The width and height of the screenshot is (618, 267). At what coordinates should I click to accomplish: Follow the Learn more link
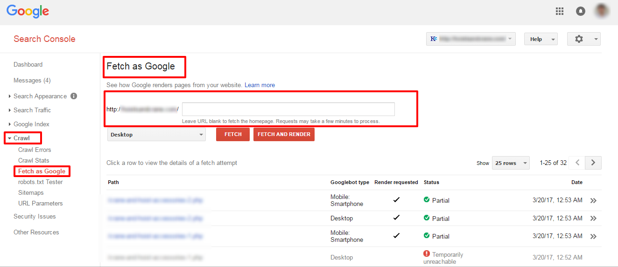[260, 85]
